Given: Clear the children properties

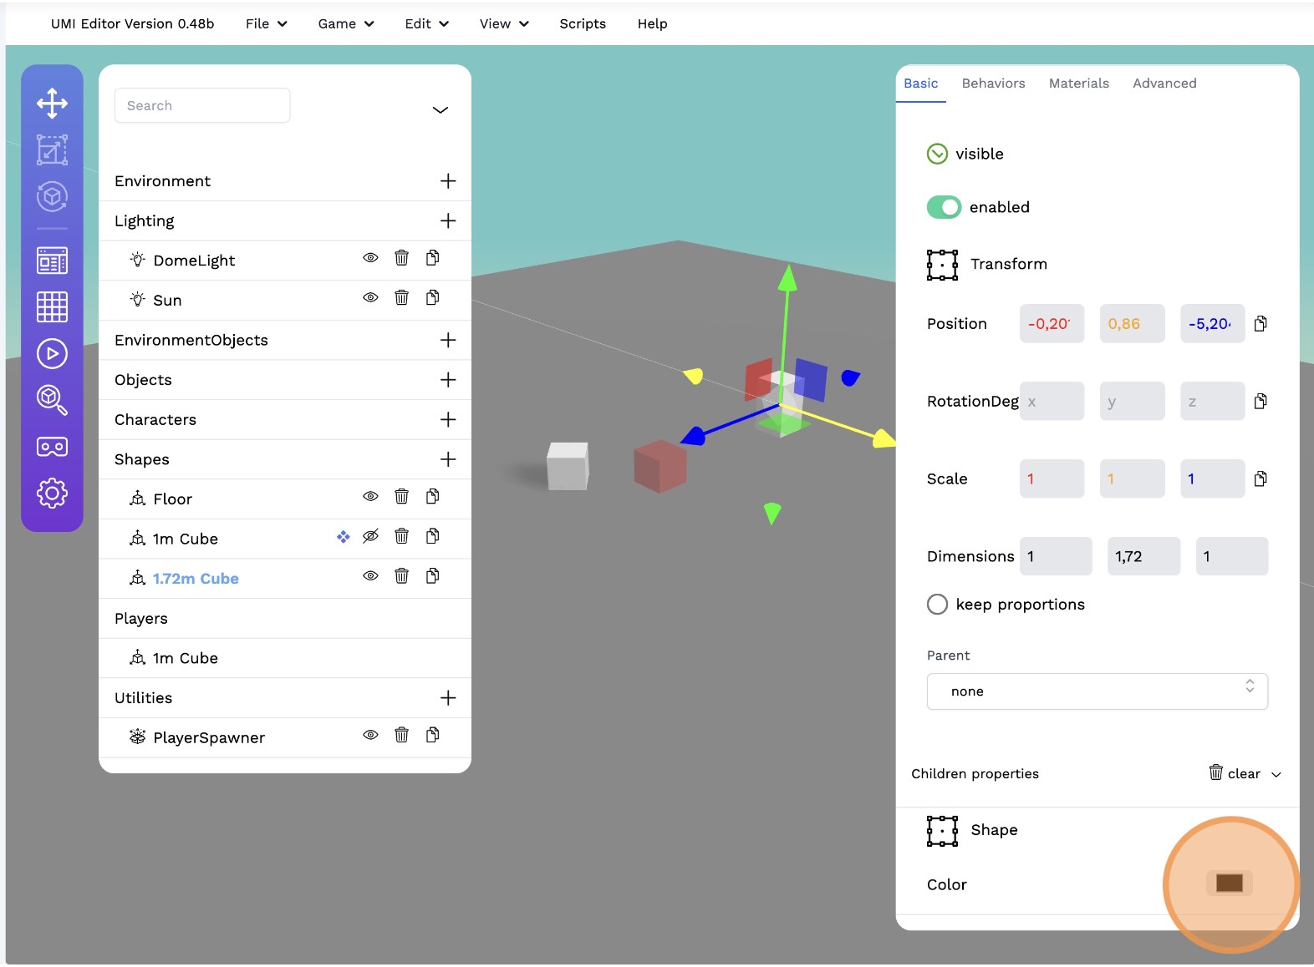Looking at the screenshot, I should [x=1234, y=773].
